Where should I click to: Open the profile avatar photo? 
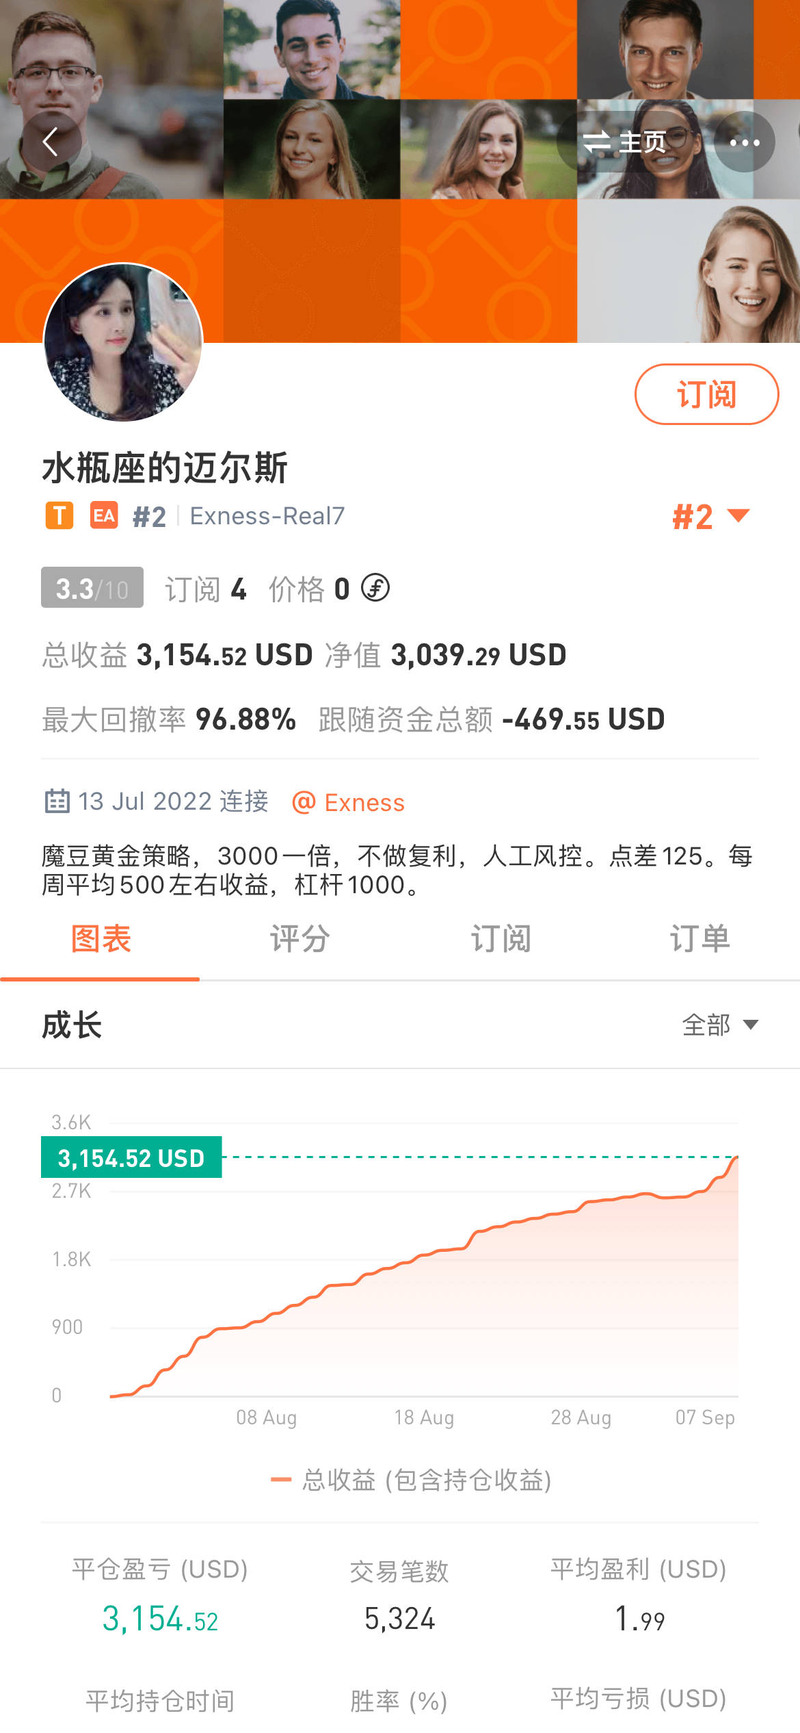pos(123,342)
